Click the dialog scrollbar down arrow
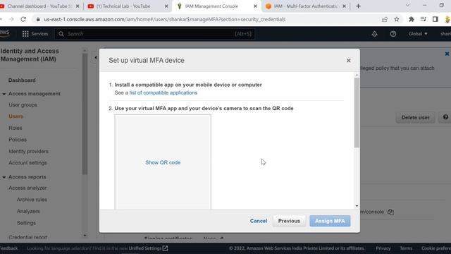The image size is (451, 254). coord(357,206)
